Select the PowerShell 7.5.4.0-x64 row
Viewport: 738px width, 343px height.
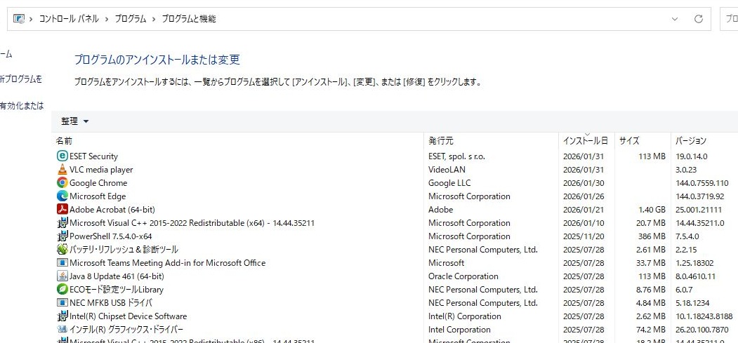[110, 236]
